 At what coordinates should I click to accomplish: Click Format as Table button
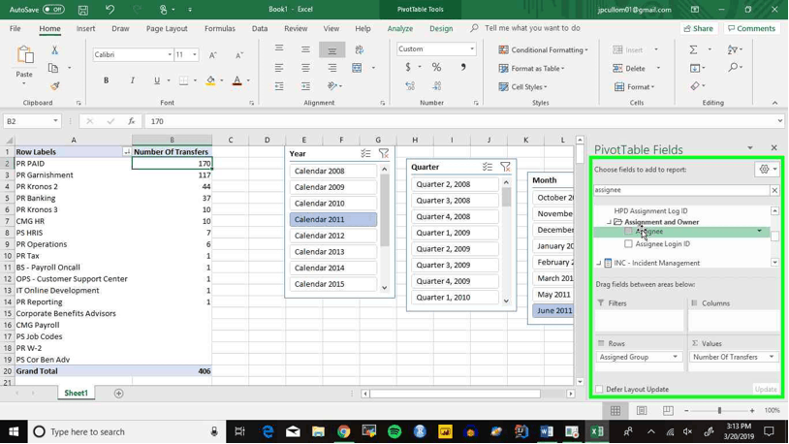[531, 69]
